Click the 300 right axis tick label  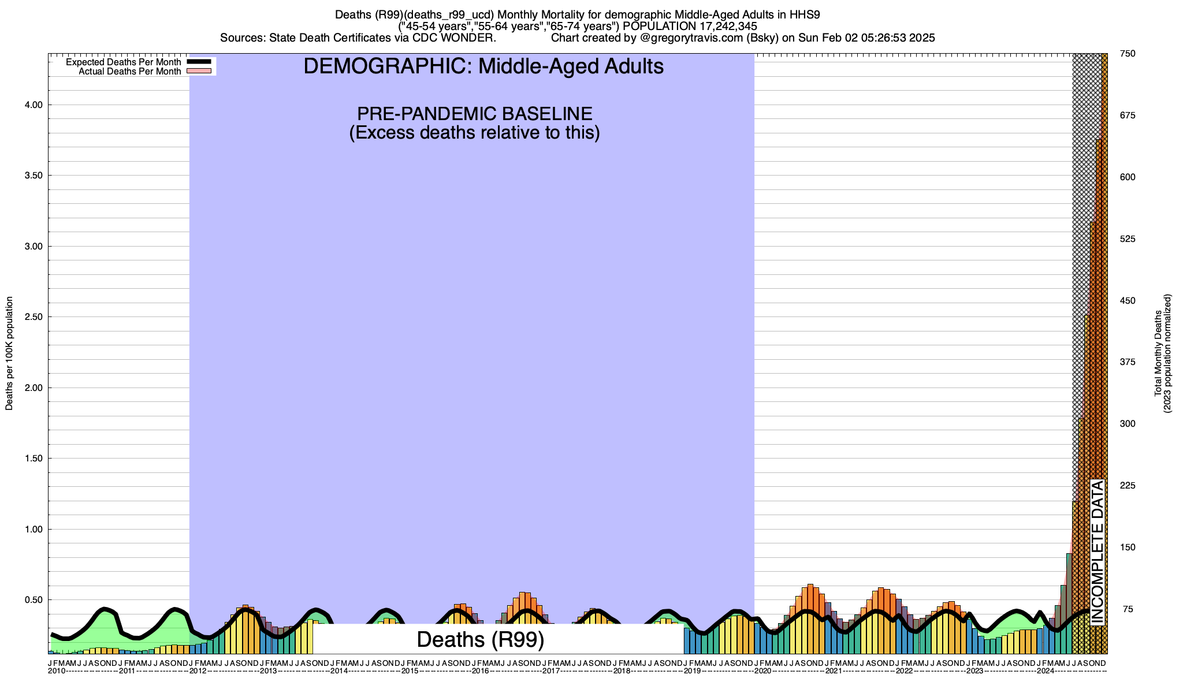click(x=1128, y=424)
